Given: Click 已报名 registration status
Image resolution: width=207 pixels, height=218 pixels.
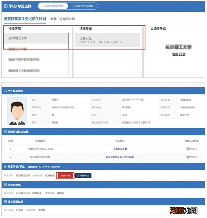Looking at the screenshot, I should (20, 210).
